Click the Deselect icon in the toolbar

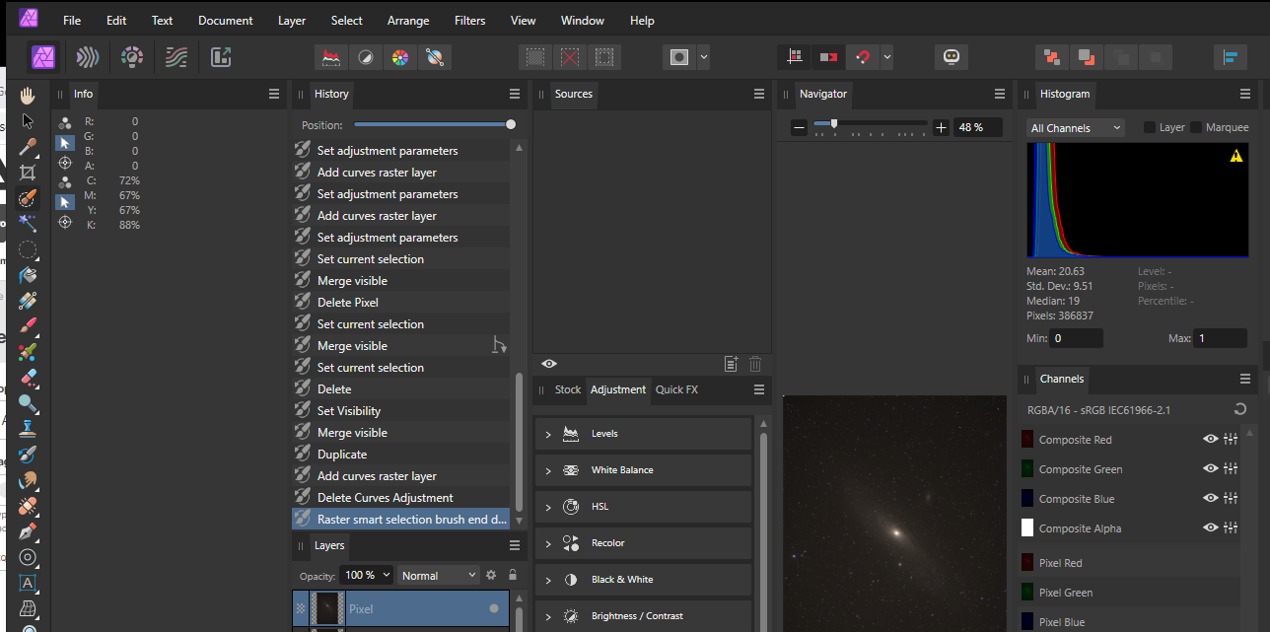(570, 56)
